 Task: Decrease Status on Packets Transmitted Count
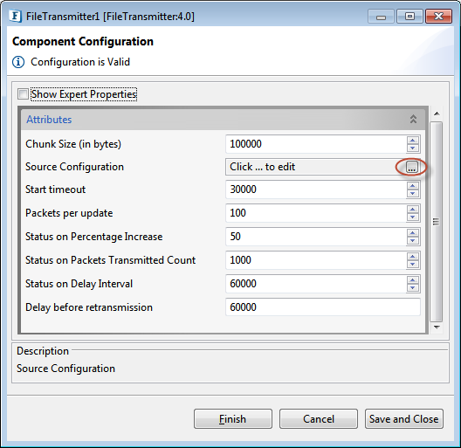pos(412,264)
